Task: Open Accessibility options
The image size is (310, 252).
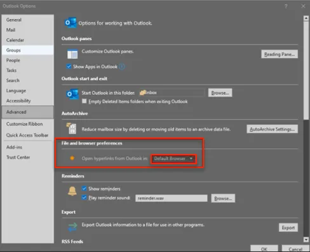Action: click(x=28, y=101)
